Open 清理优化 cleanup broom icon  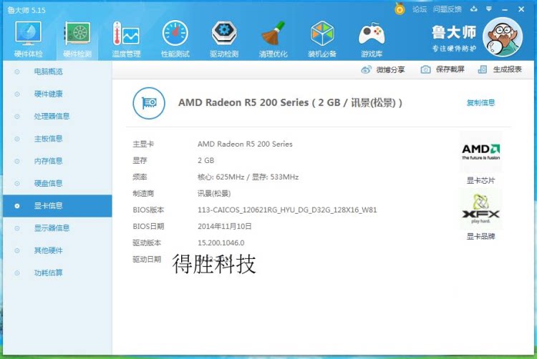[274, 33]
